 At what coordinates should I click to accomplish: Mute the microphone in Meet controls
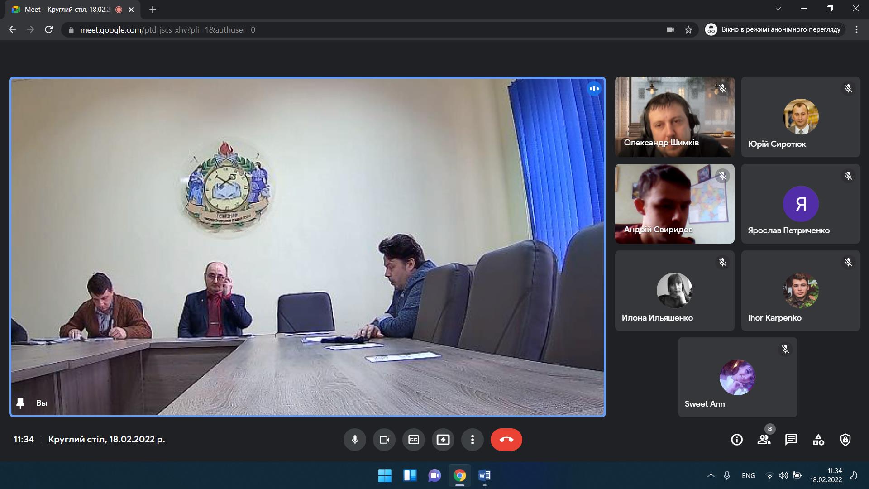(355, 440)
